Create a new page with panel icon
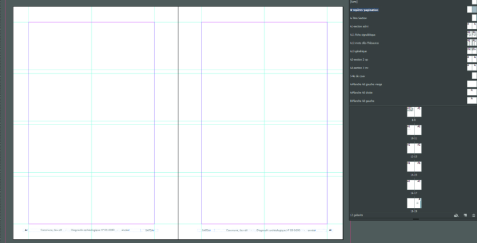Viewport: 477px width, 243px height. pos(465,215)
